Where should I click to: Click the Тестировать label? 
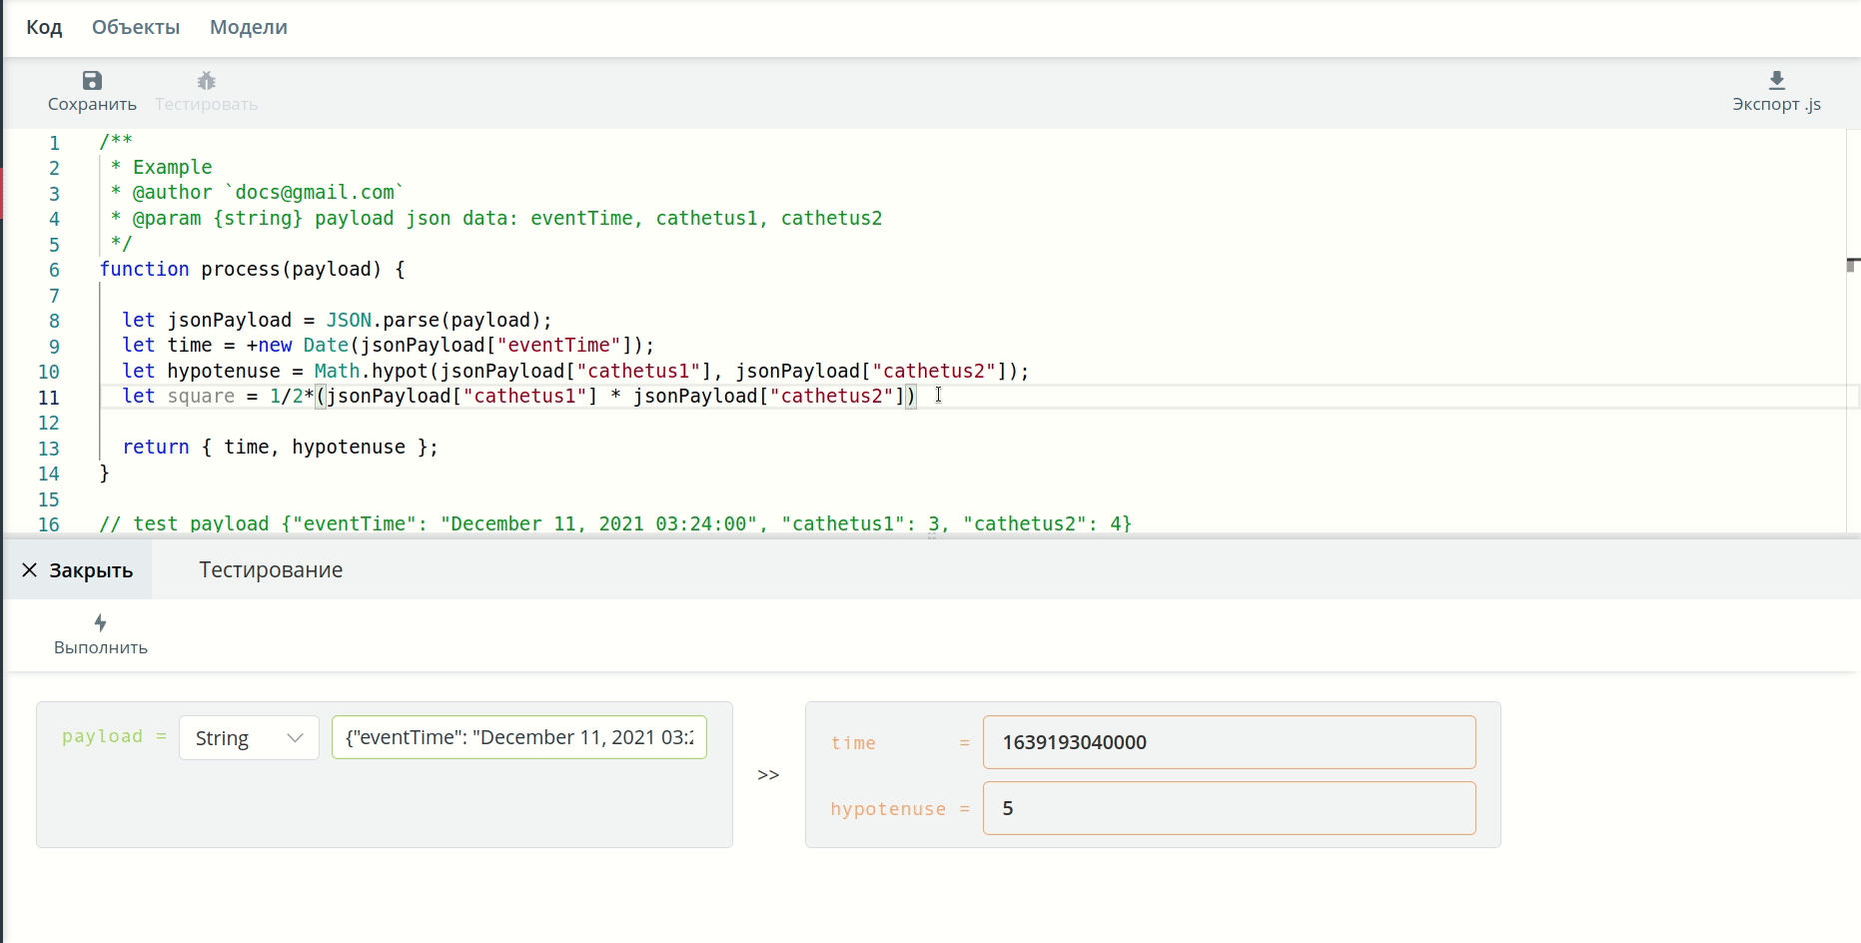(207, 104)
